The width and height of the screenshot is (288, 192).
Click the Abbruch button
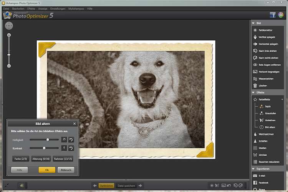click(x=66, y=170)
